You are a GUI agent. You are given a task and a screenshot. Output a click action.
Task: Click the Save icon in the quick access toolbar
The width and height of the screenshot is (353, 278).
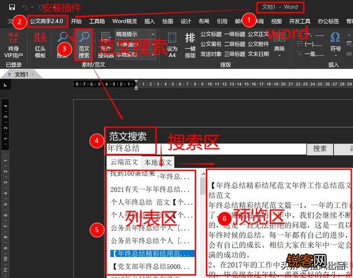pyautogui.click(x=12, y=7)
